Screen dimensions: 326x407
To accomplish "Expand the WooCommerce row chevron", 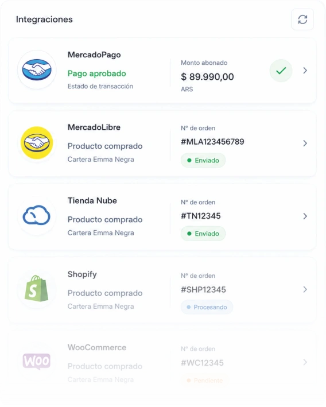I will (x=305, y=362).
